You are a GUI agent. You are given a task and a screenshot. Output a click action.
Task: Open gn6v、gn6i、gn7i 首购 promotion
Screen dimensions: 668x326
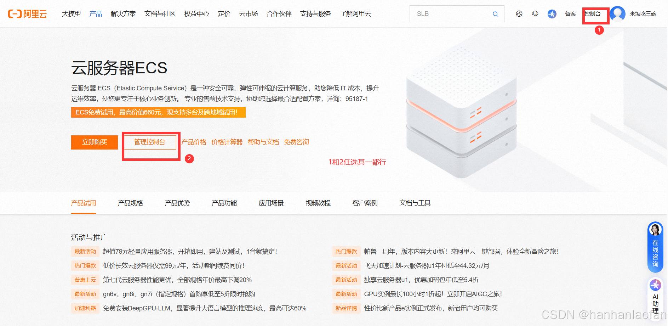click(x=179, y=294)
